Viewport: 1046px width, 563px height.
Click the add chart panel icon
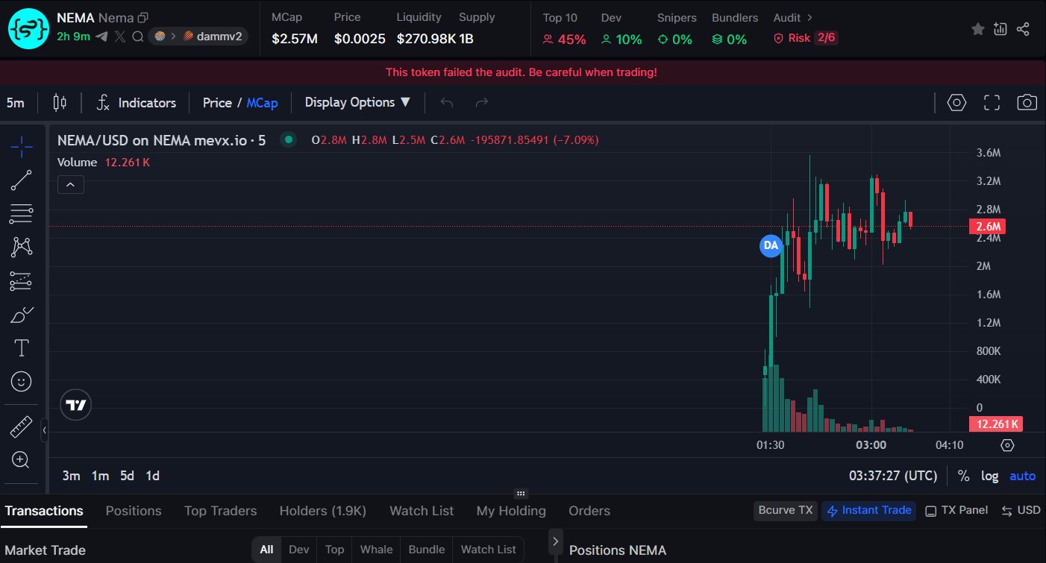[x=1000, y=29]
